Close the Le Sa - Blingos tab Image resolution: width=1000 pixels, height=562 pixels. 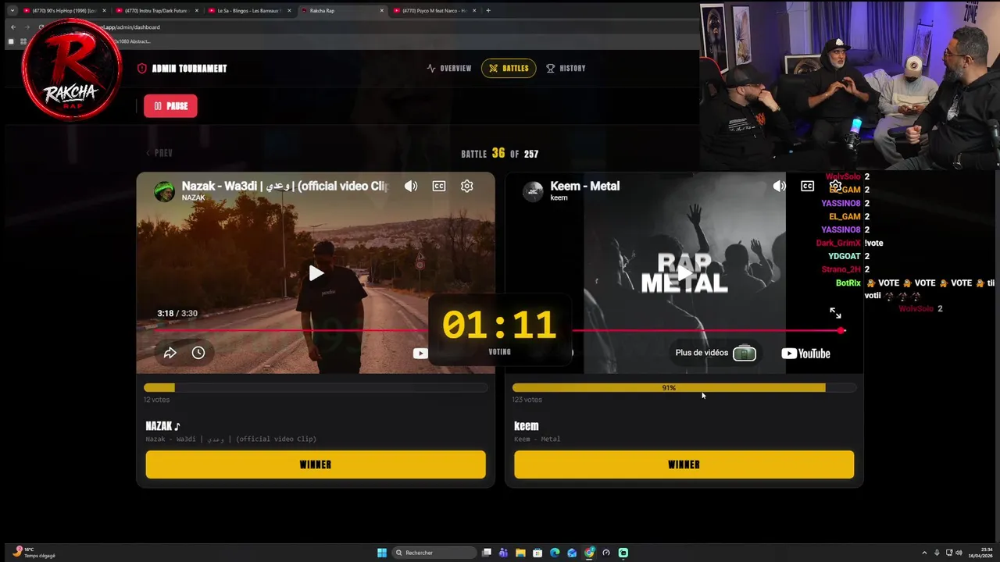(290, 11)
